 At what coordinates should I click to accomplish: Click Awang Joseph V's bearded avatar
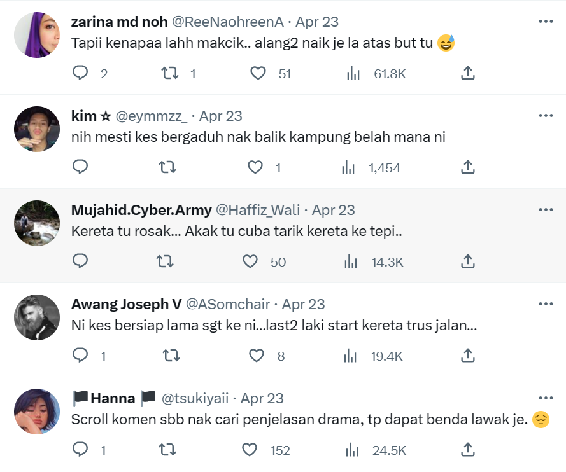coord(37,317)
